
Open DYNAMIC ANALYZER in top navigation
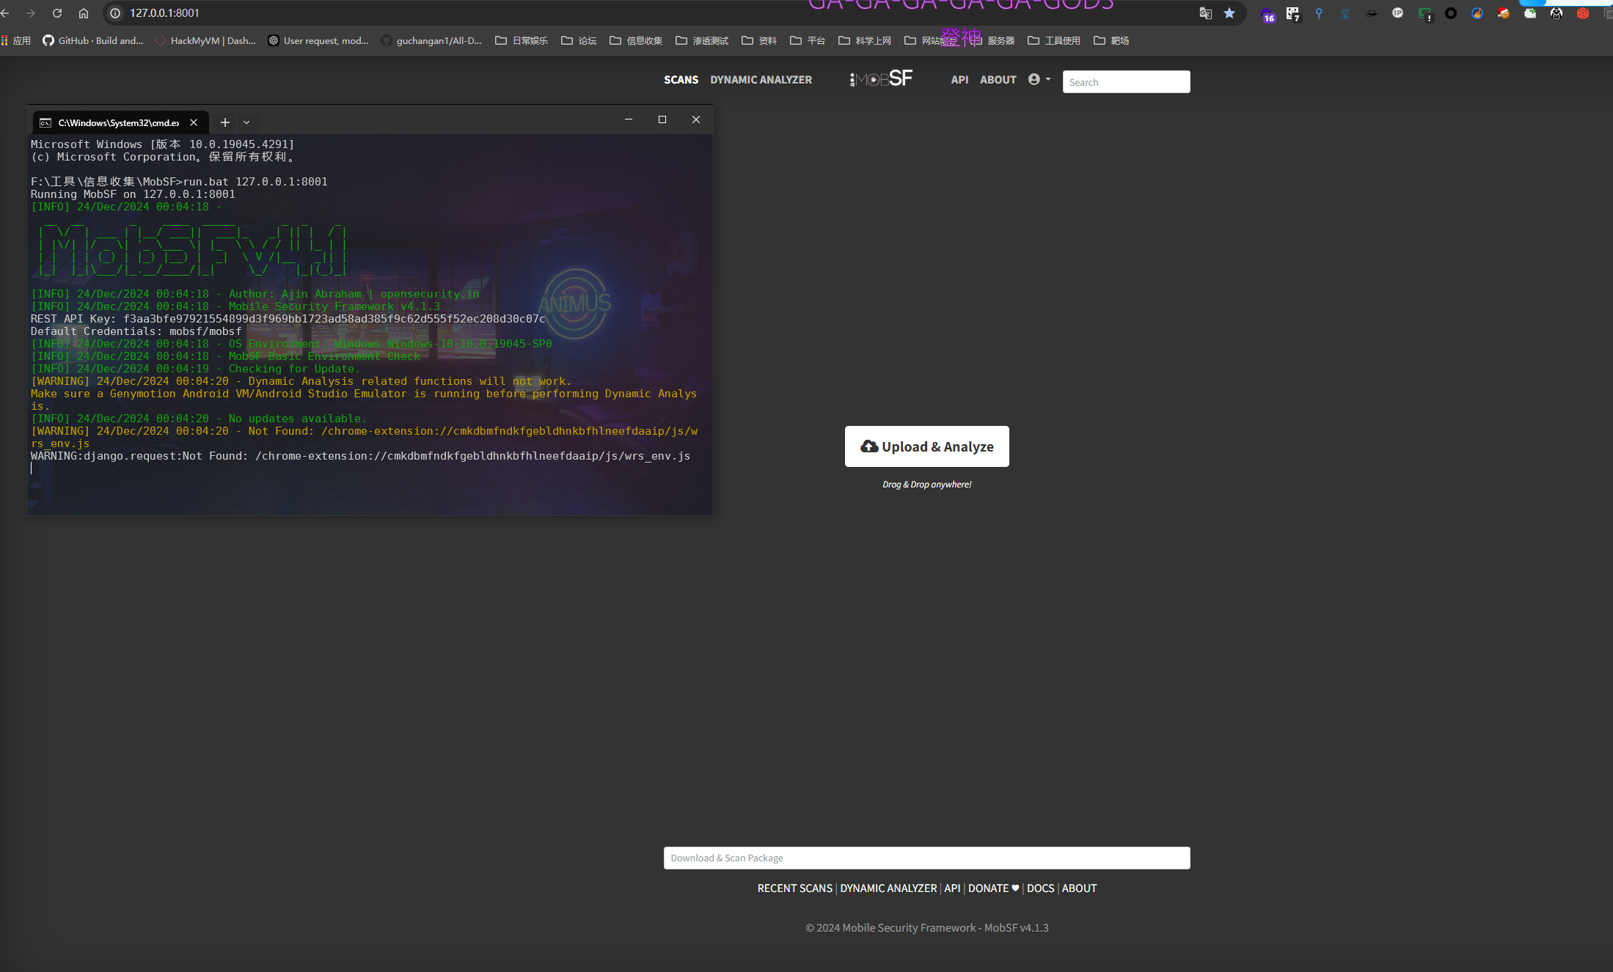761,80
